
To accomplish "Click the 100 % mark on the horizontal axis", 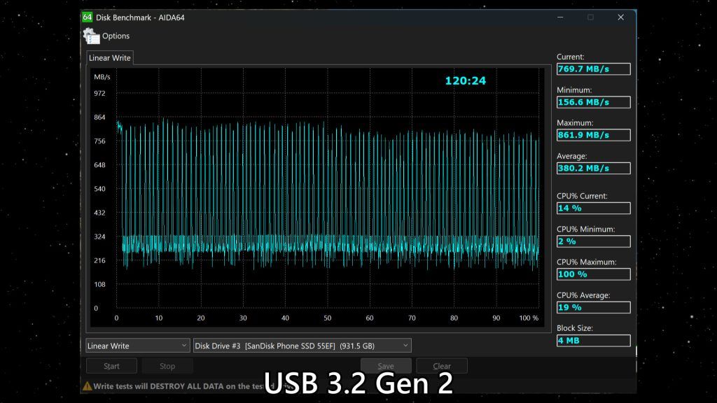I will [x=529, y=318].
